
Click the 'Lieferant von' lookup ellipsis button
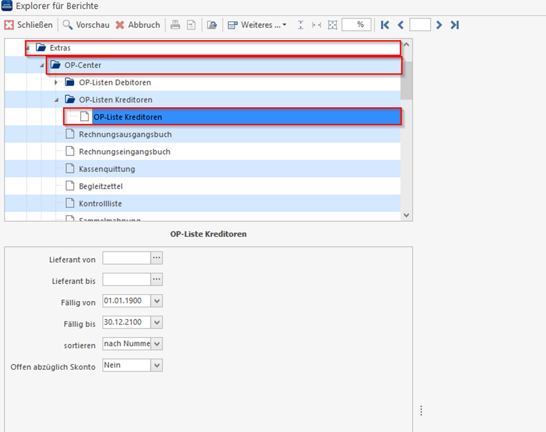point(157,258)
